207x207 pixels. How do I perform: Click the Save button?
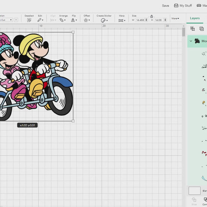pyautogui.click(x=166, y=6)
